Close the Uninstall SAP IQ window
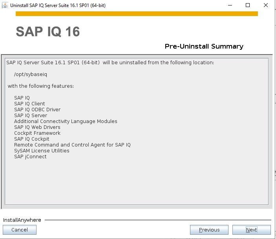This screenshot has width=276, height=239. tap(266, 5)
